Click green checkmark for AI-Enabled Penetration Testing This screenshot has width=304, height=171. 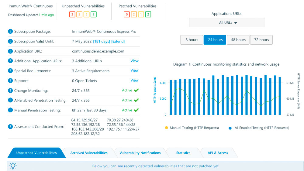[136, 100]
